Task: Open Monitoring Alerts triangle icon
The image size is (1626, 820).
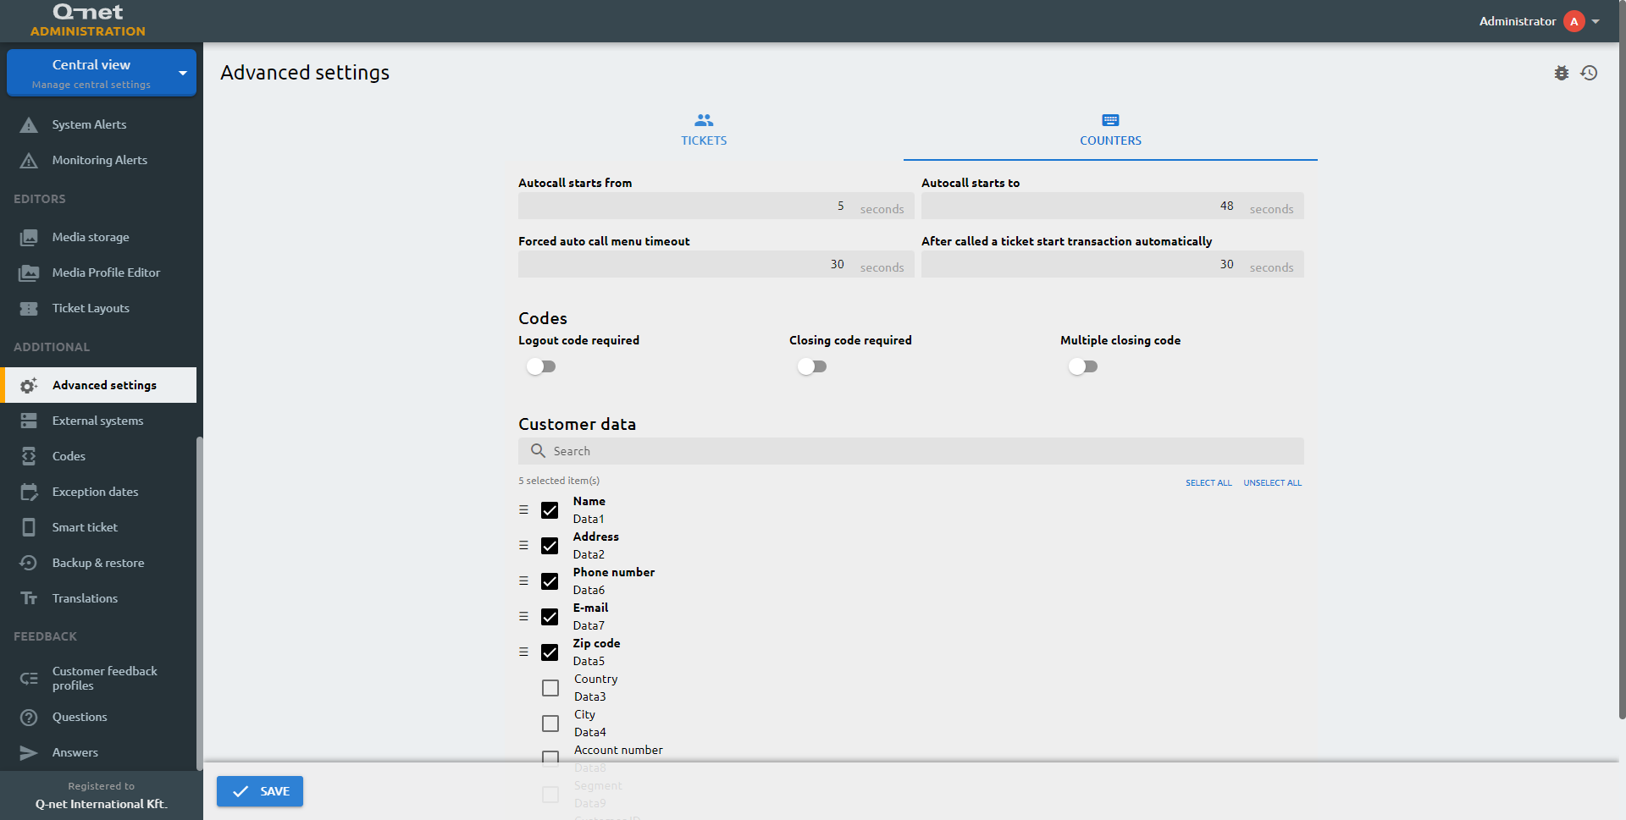Action: pos(29,161)
